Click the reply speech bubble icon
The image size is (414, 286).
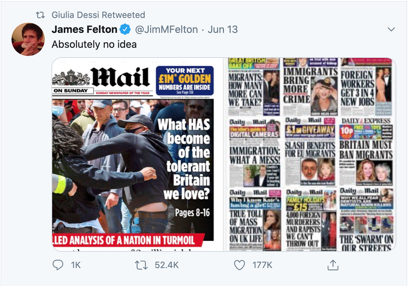pos(58,265)
